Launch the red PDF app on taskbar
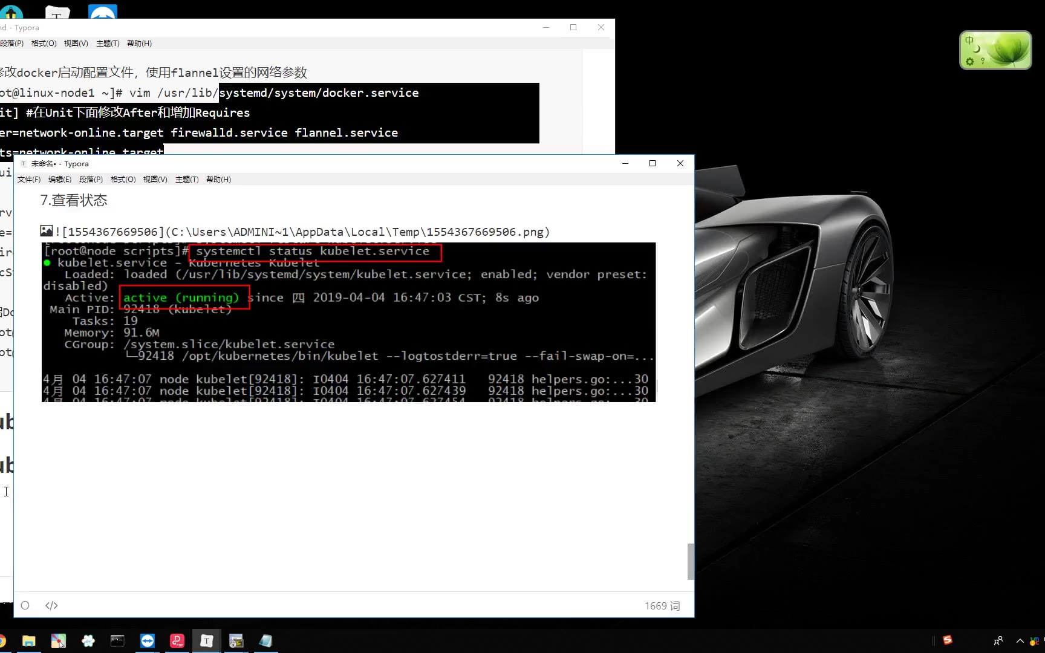This screenshot has width=1045, height=653. (x=177, y=641)
